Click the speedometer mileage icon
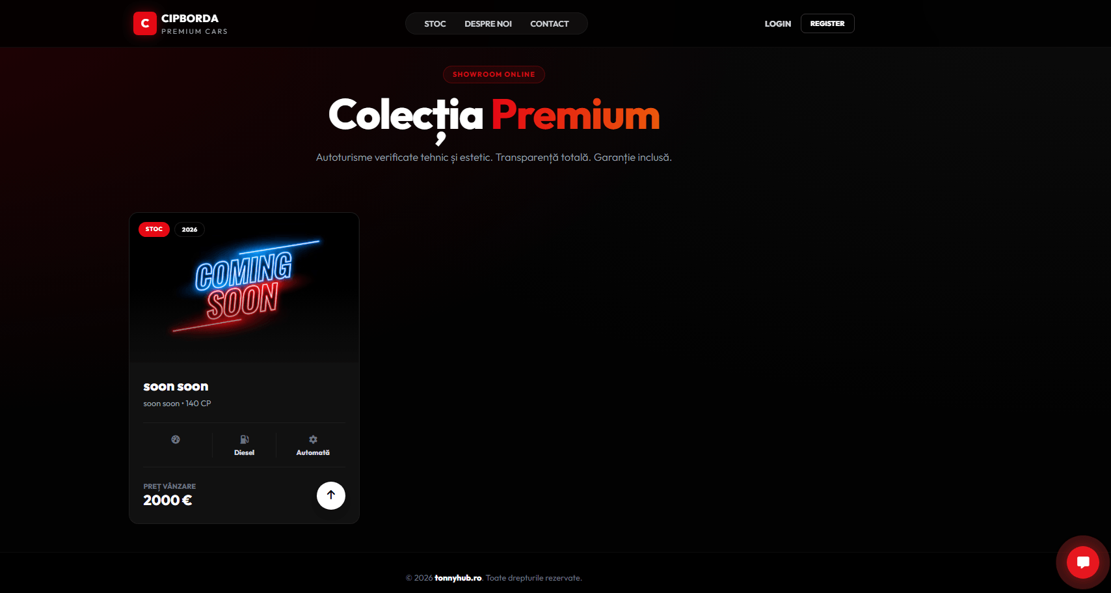 tap(176, 439)
